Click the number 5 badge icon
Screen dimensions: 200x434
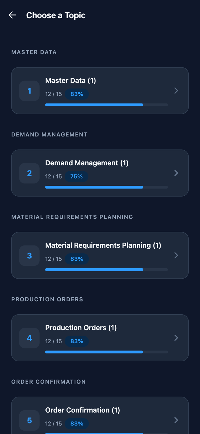(x=29, y=420)
